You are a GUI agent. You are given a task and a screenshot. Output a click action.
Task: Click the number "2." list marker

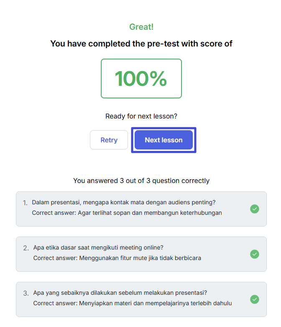[x=26, y=248]
